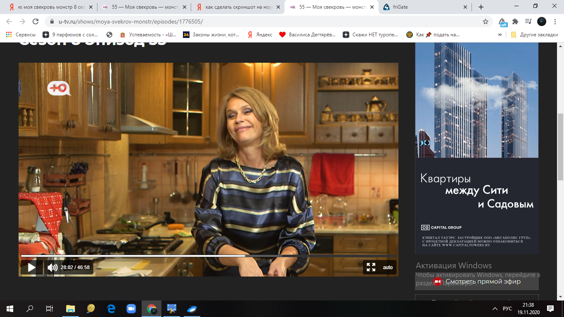Screen dimensions: 564x317
Task: Switch to the second '55 — Моя свекровь' tab
Action: (x=333, y=7)
